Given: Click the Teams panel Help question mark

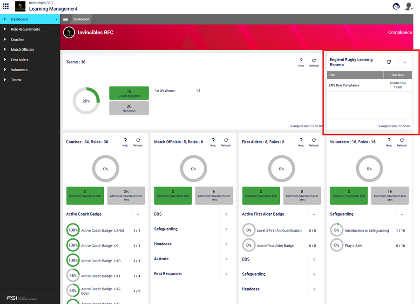Looking at the screenshot, I should [301, 62].
